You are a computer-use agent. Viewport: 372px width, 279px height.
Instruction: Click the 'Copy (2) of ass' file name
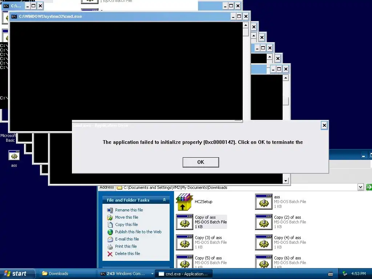287,217
